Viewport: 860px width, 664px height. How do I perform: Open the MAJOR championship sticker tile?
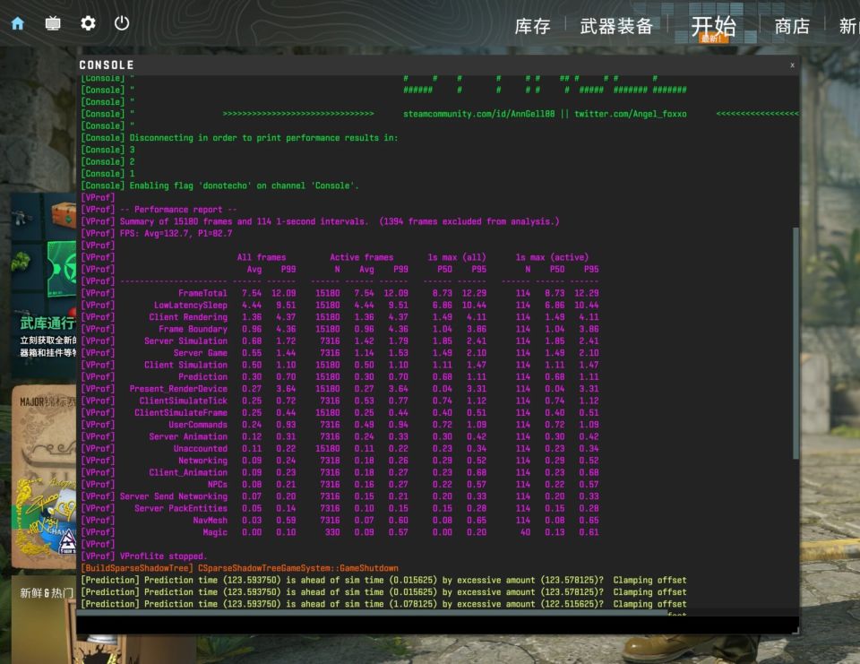tap(44, 477)
